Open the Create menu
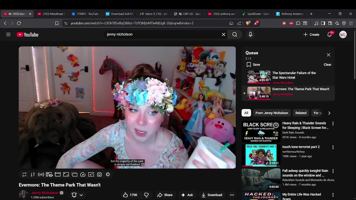Screen dimensions: 356x200 pyautogui.click(x=311, y=34)
